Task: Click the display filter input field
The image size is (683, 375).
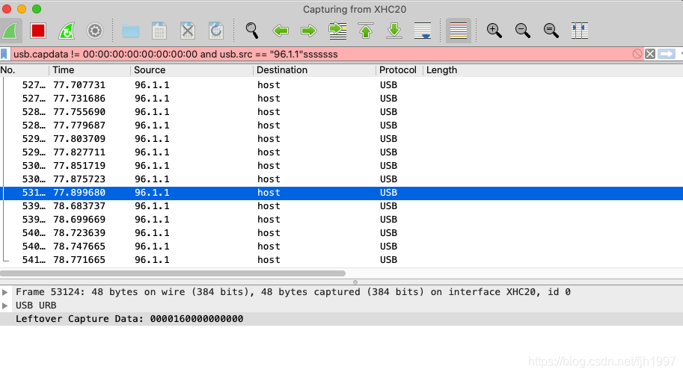Action: (320, 54)
